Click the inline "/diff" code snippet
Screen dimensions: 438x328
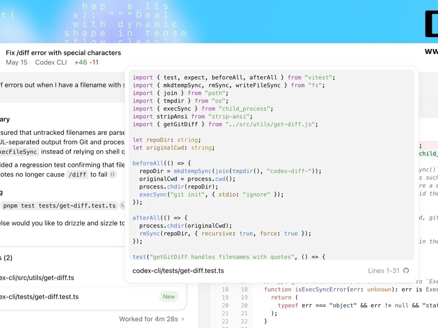tap(77, 175)
